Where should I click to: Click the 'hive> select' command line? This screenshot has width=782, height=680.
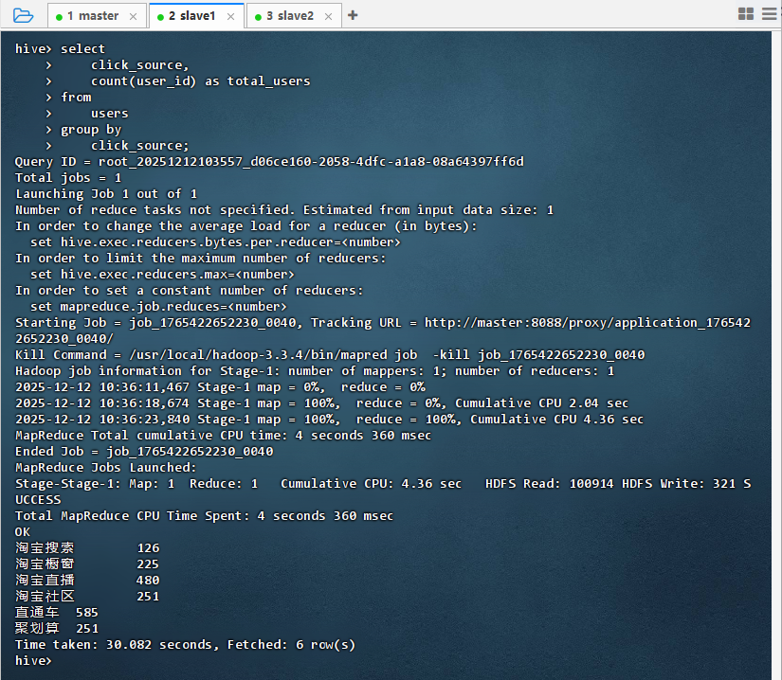coord(60,49)
